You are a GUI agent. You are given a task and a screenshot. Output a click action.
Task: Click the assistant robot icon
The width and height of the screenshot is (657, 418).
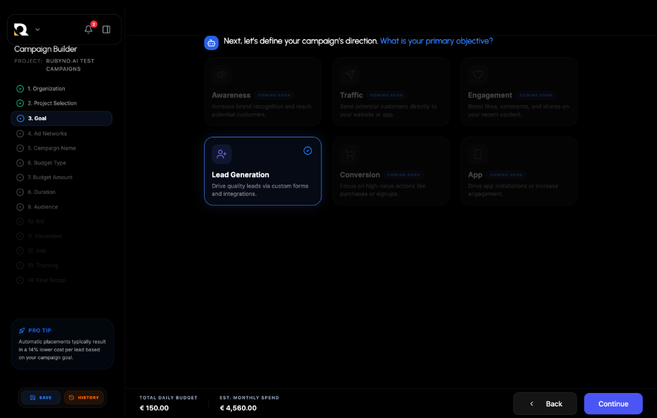[x=211, y=43]
